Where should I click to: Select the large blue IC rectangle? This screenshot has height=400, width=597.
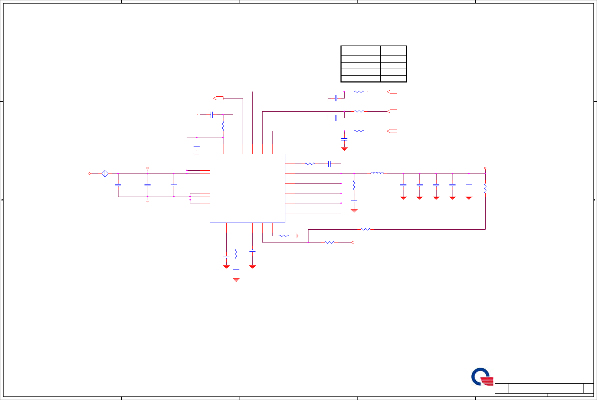tap(248, 188)
